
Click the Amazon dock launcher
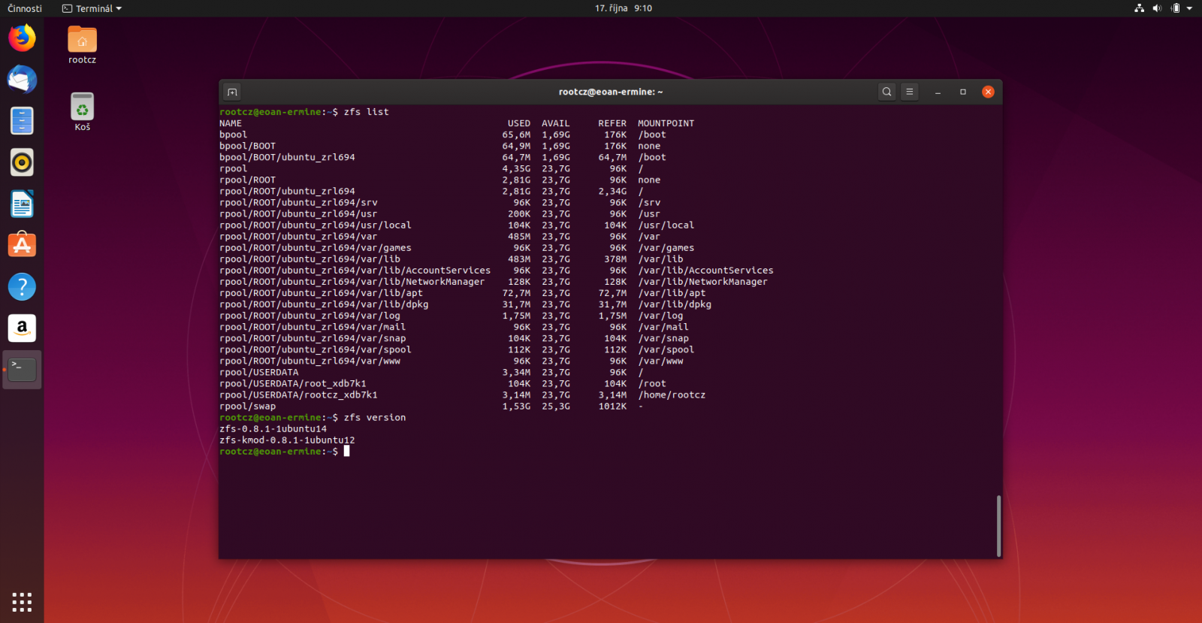(22, 328)
